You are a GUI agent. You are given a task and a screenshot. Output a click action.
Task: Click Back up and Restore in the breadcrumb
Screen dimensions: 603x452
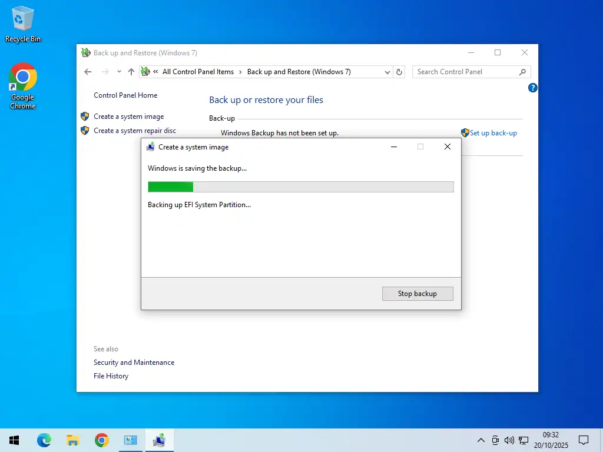tap(300, 71)
